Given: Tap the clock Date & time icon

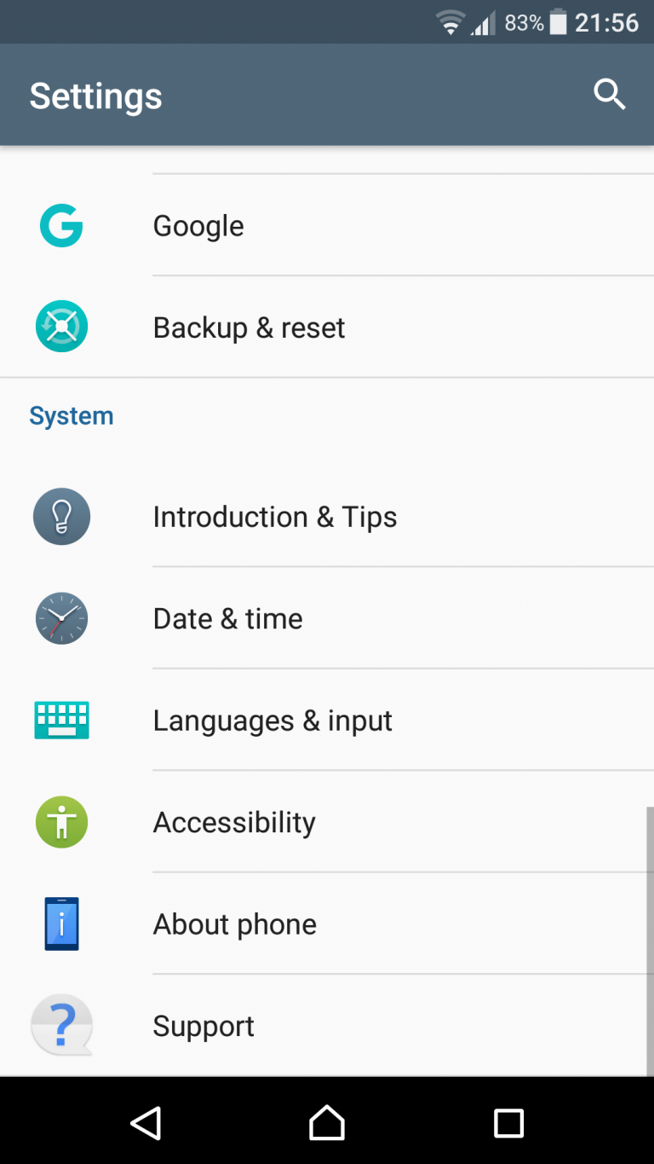Looking at the screenshot, I should [x=61, y=618].
